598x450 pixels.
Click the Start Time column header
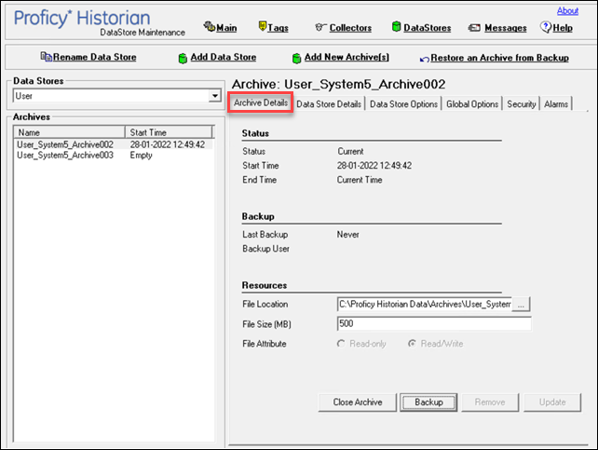click(x=169, y=132)
